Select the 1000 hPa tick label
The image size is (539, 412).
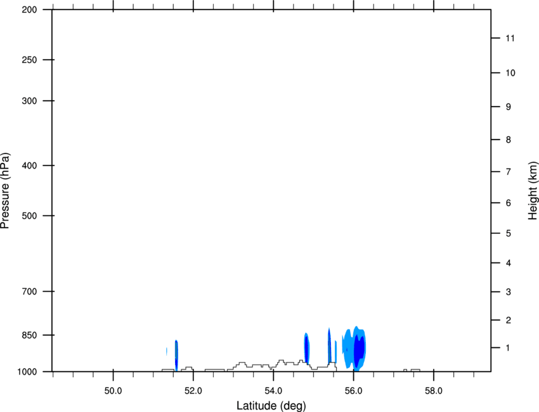(27, 372)
